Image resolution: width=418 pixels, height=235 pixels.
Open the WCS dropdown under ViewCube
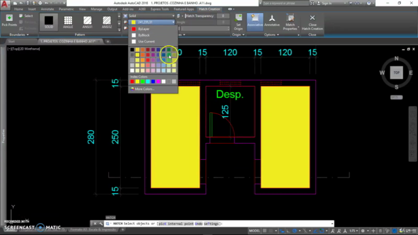396,97
